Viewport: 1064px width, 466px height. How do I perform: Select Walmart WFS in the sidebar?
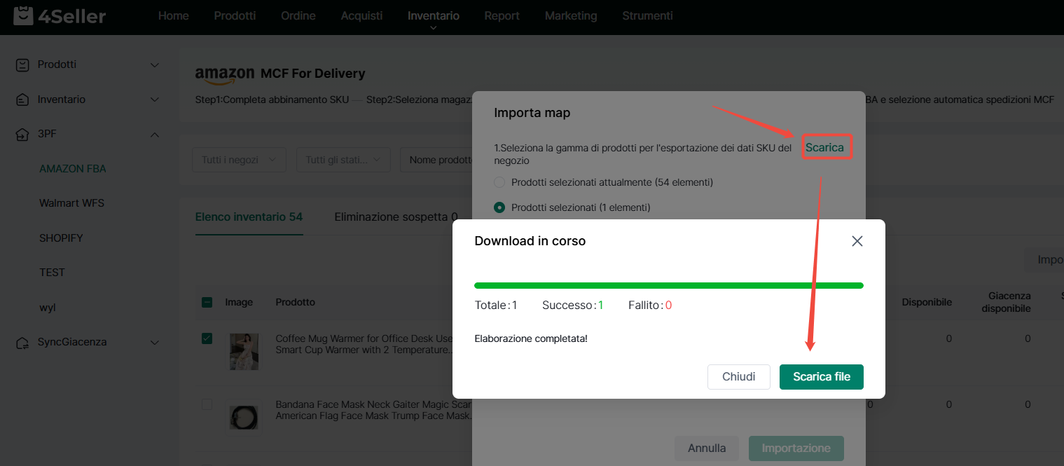[71, 203]
